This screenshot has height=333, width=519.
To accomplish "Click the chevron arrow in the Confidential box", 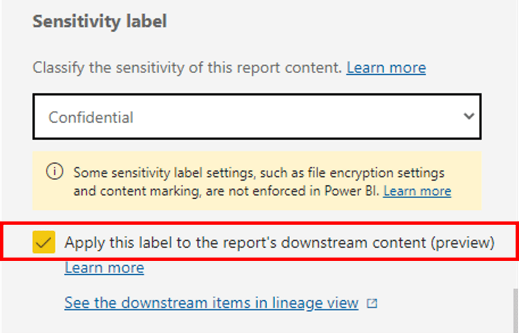I will (469, 116).
